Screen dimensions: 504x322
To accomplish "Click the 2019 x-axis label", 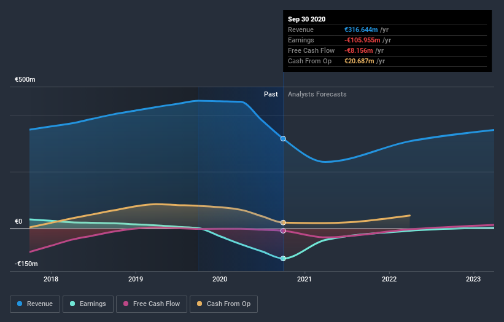I will click(136, 279).
